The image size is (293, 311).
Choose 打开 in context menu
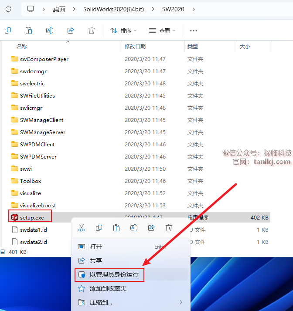131,247
